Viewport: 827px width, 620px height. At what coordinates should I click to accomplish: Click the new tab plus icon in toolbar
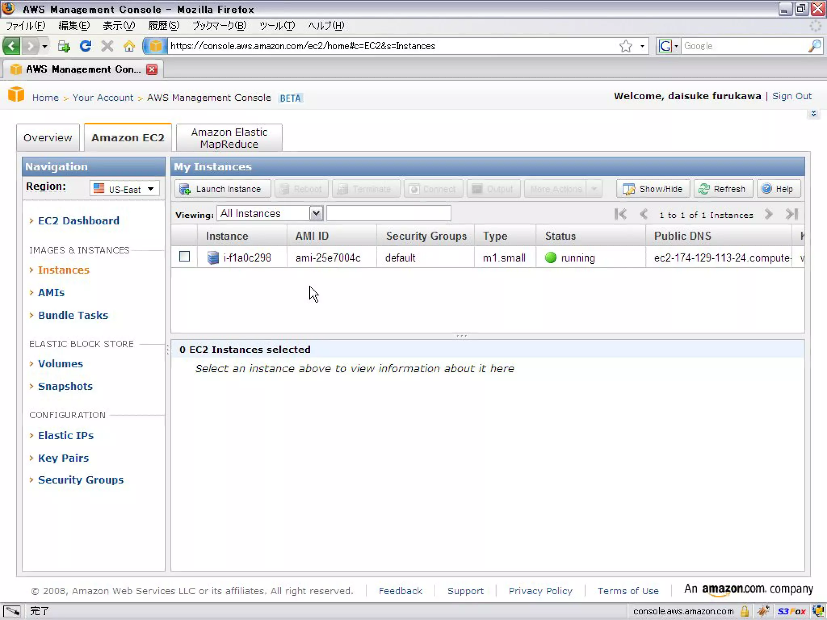(x=64, y=46)
